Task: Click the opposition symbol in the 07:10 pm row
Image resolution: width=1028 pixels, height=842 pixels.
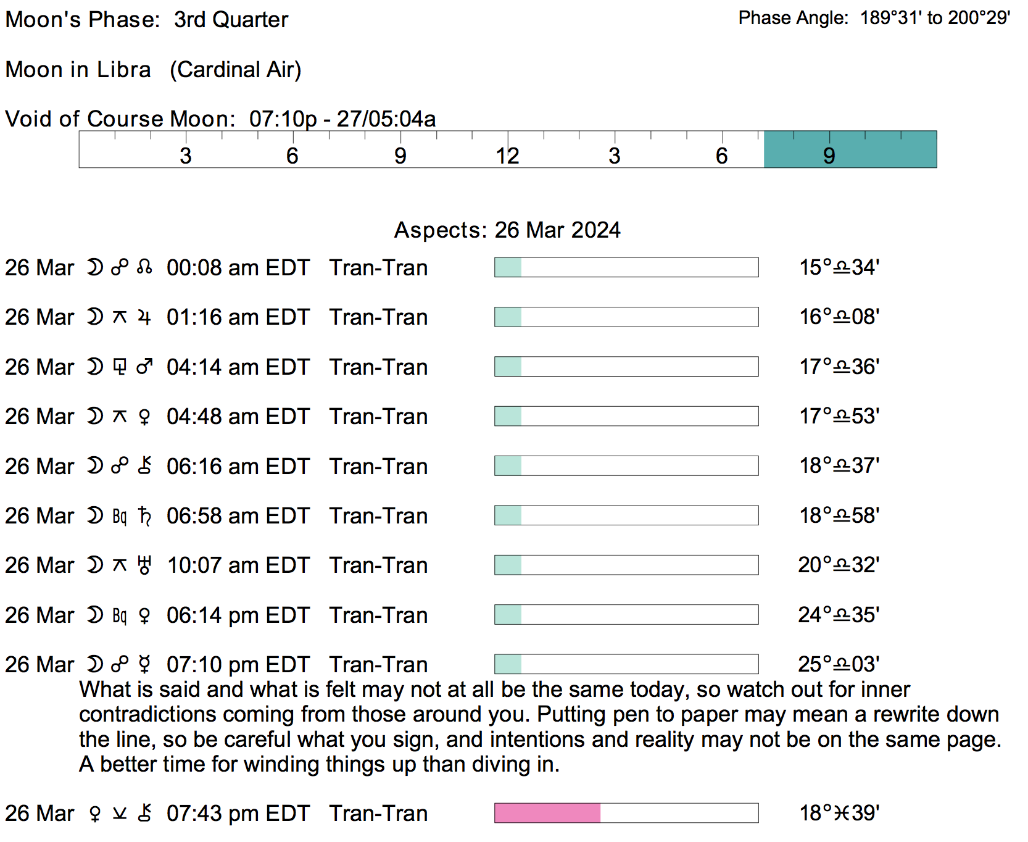Action: (x=120, y=664)
